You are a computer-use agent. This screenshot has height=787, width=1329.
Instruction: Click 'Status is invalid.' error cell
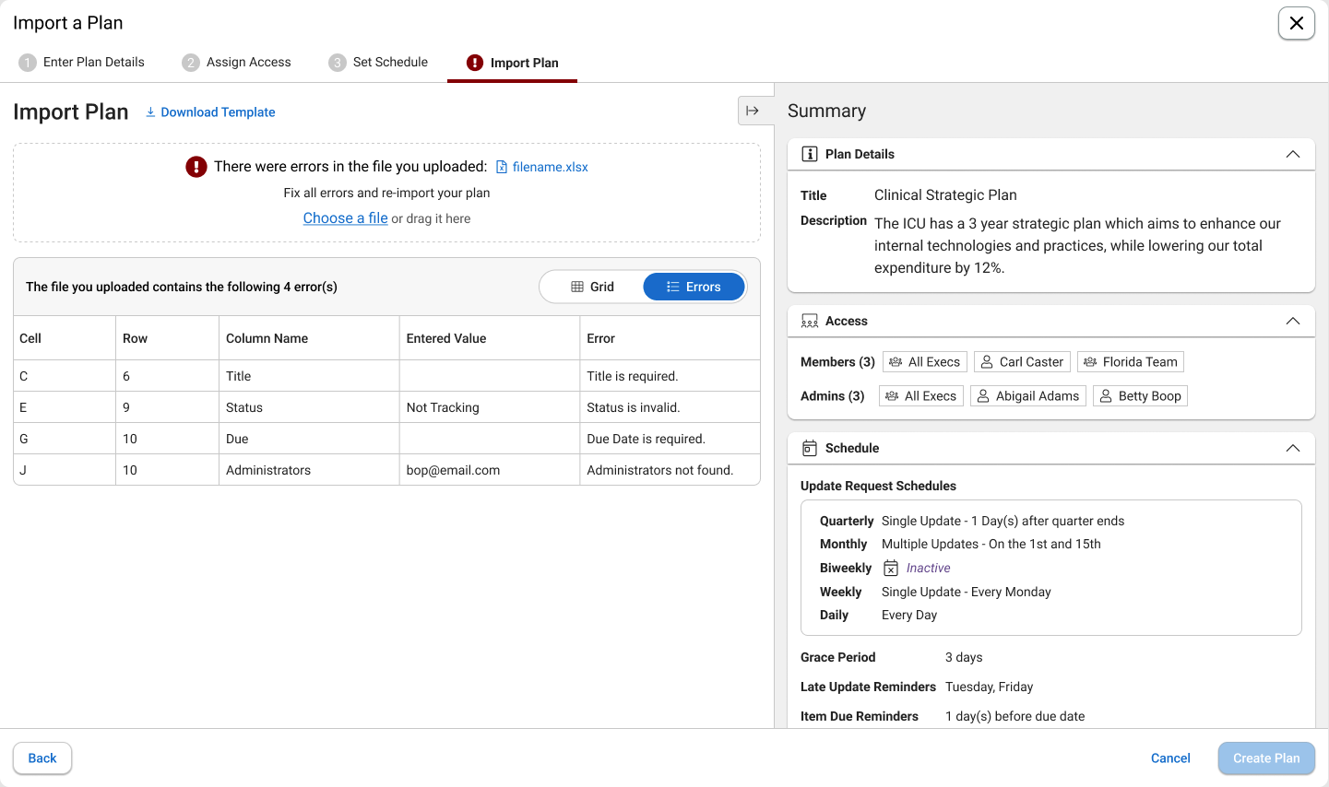tap(670, 407)
